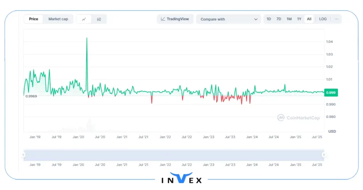Click the 1.02 price axis label

(x=329, y=67)
